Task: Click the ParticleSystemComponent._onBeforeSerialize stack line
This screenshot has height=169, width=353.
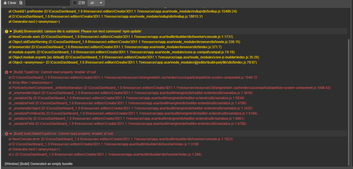Action: click(x=169, y=88)
